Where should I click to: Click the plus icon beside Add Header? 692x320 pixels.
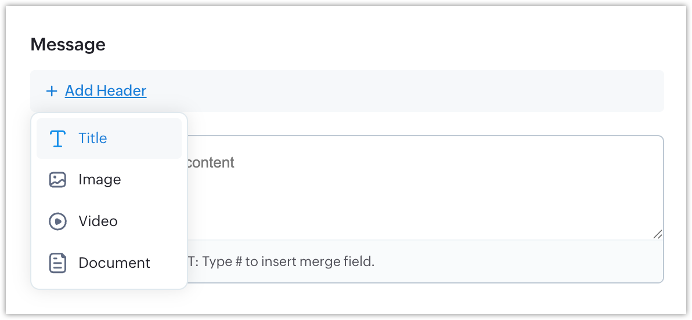point(52,91)
